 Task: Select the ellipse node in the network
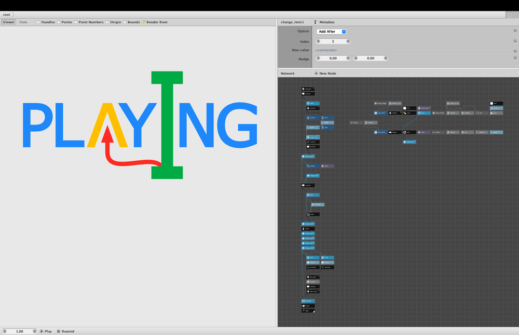coord(395,132)
